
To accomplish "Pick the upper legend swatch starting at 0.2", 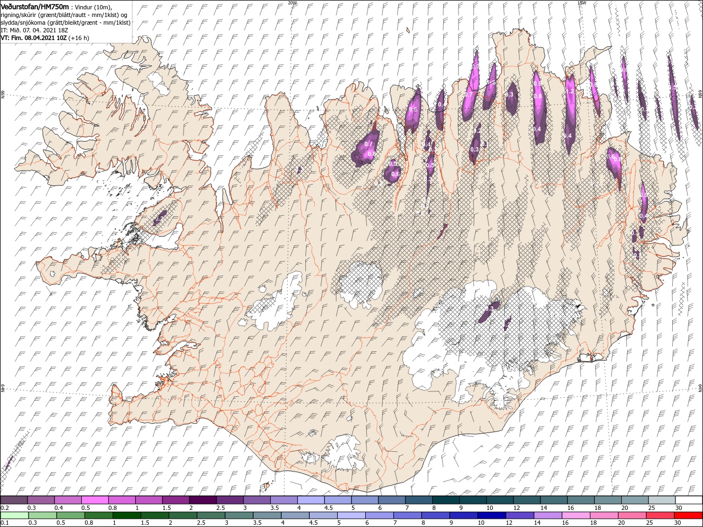I will (x=14, y=500).
